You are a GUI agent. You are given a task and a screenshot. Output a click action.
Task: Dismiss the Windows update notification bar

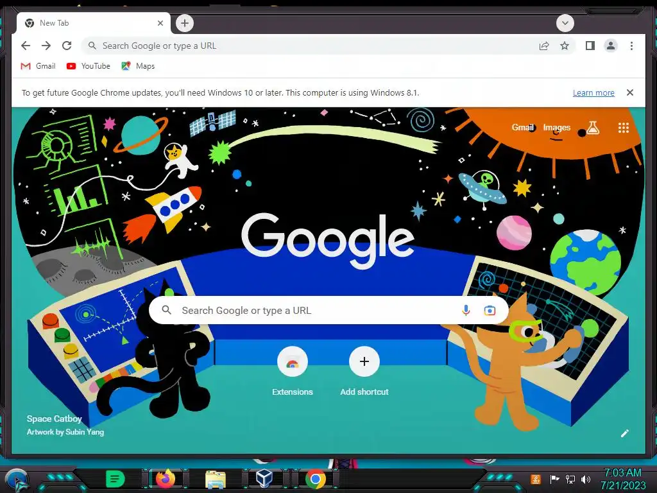pos(630,92)
